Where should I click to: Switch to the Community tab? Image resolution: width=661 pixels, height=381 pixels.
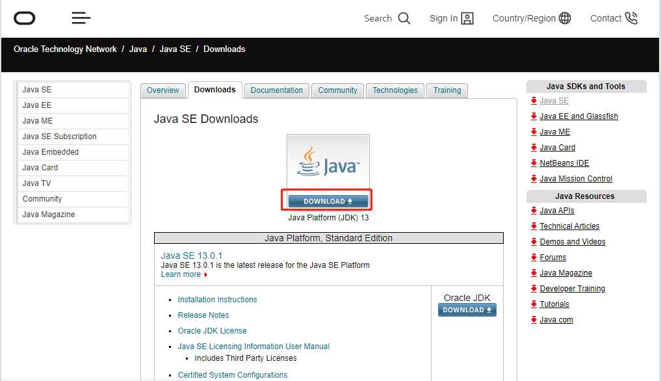coord(338,90)
